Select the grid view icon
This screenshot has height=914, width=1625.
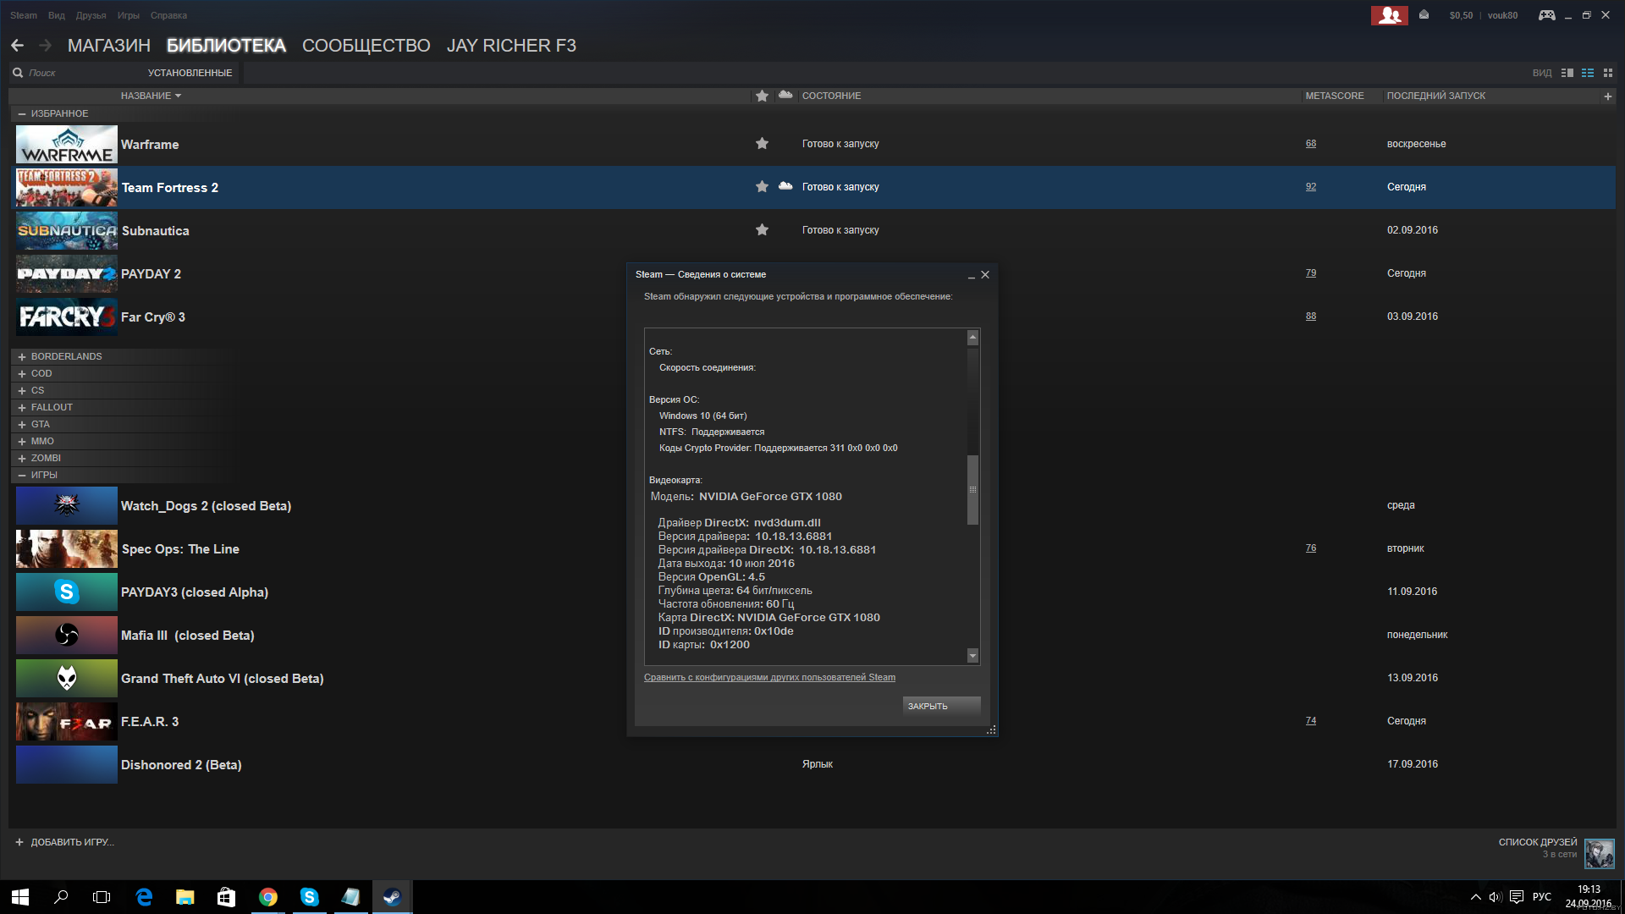coord(1608,73)
